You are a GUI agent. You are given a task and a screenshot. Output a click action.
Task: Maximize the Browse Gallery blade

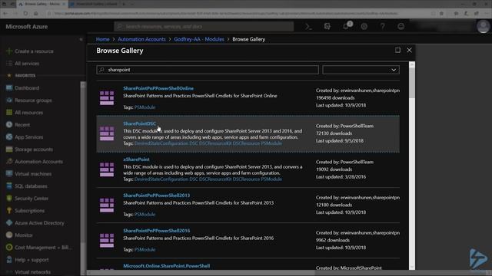[397, 50]
